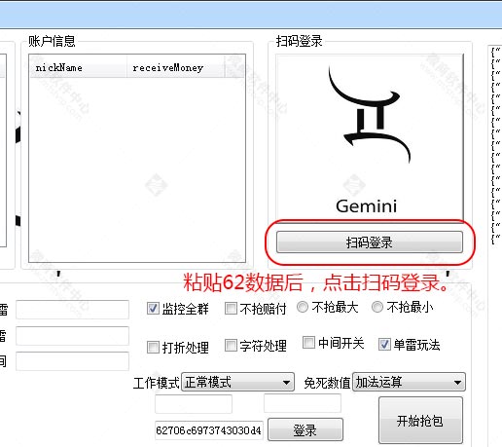Select the 不抢最大 radio button
The height and width of the screenshot is (447, 502).
303,307
